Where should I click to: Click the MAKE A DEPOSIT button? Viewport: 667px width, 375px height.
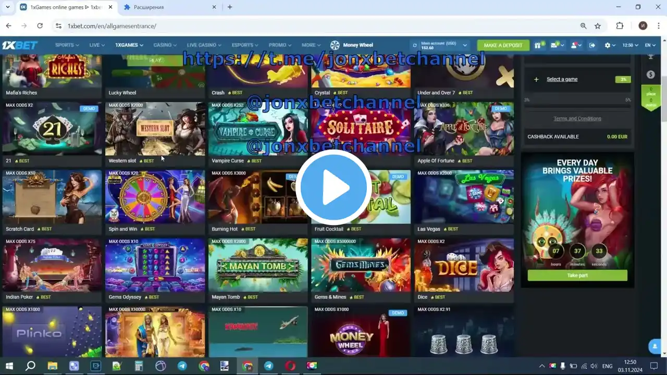tap(503, 45)
